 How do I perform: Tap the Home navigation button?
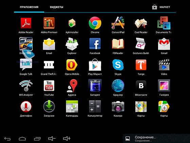(x=22, y=139)
